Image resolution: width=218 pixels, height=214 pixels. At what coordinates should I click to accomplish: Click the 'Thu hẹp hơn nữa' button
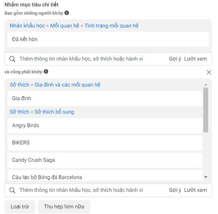coord(64,206)
